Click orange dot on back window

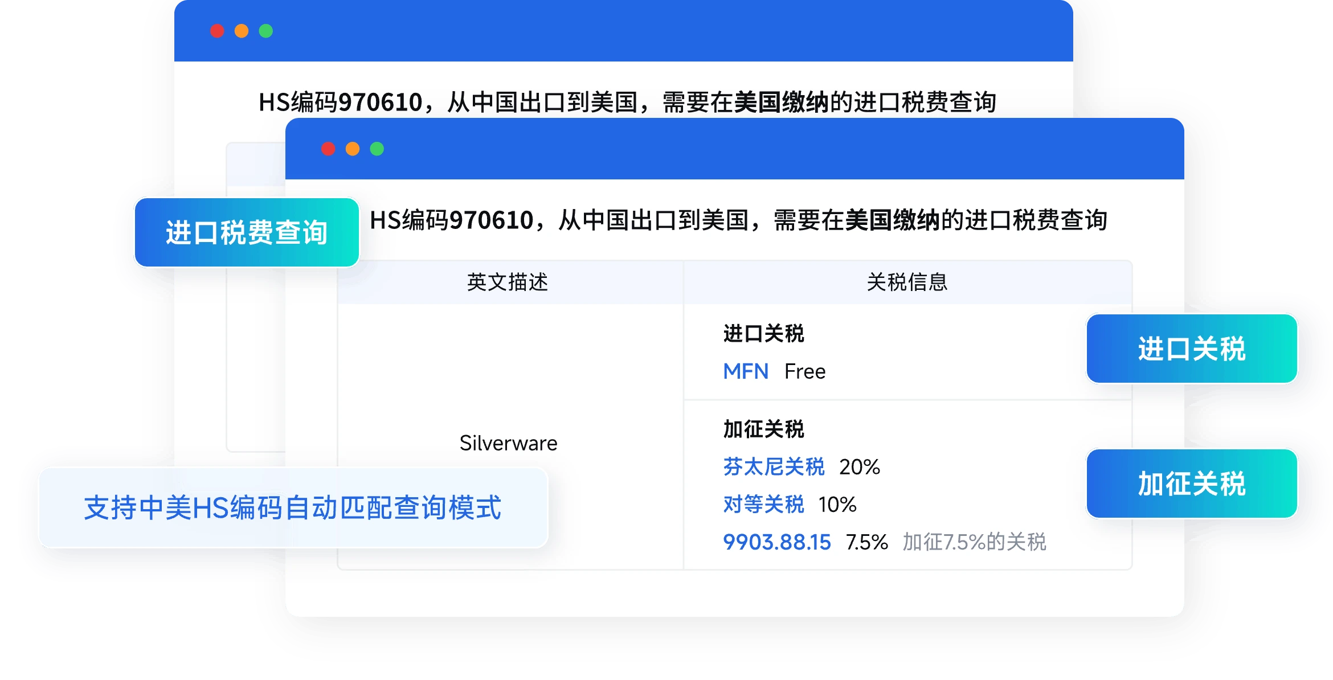(242, 31)
